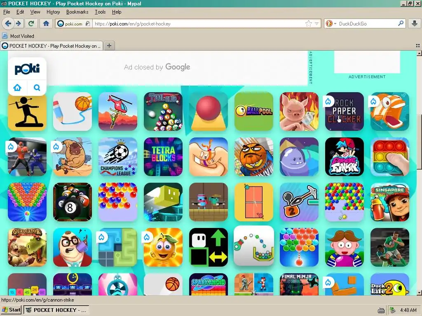Open the new tab plus button
Image resolution: width=422 pixels, height=316 pixels.
click(109, 46)
